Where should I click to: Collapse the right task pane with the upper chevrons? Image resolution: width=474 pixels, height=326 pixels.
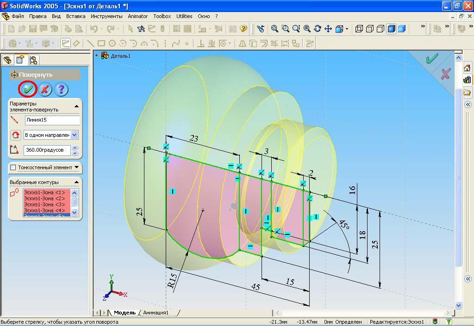(x=468, y=105)
